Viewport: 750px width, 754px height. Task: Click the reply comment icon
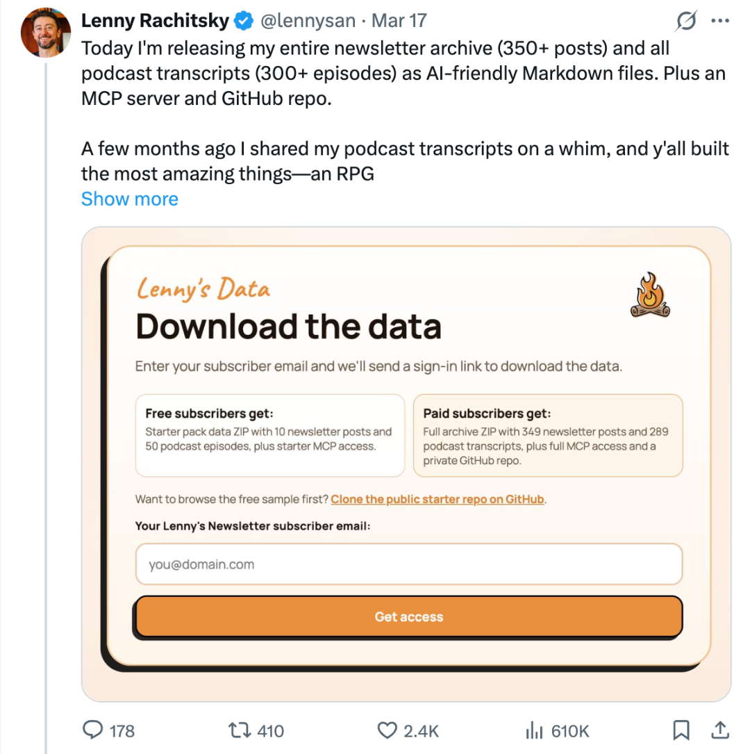pos(94,730)
